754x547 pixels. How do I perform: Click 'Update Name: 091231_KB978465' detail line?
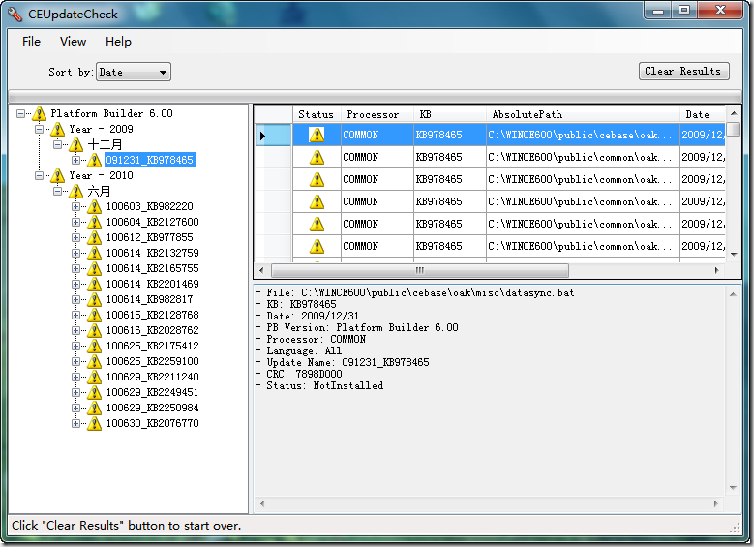coord(343,363)
